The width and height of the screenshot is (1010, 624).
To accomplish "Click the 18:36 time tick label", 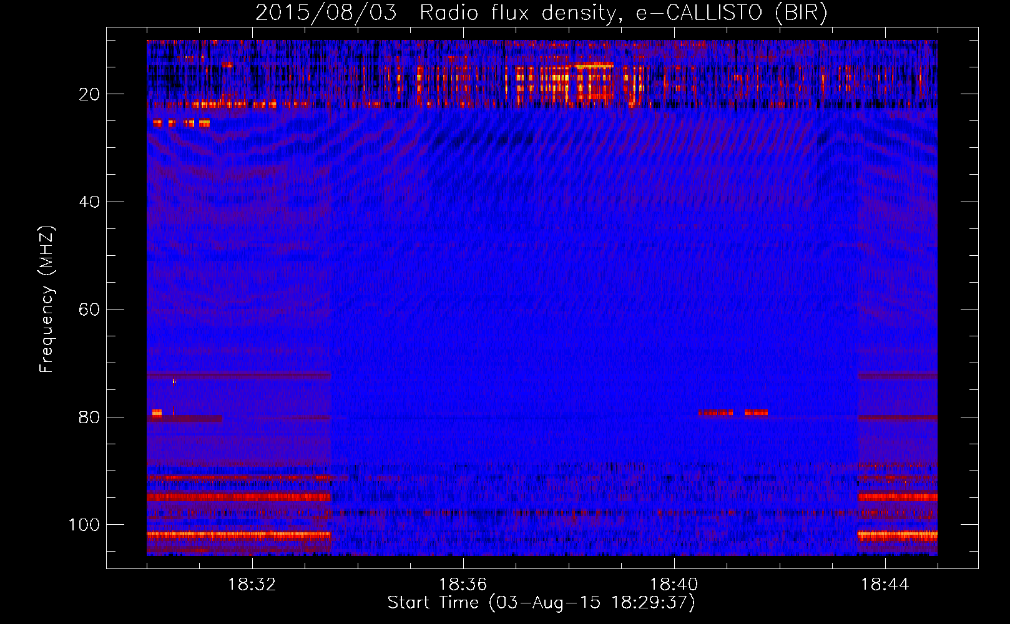I will 463,585.
